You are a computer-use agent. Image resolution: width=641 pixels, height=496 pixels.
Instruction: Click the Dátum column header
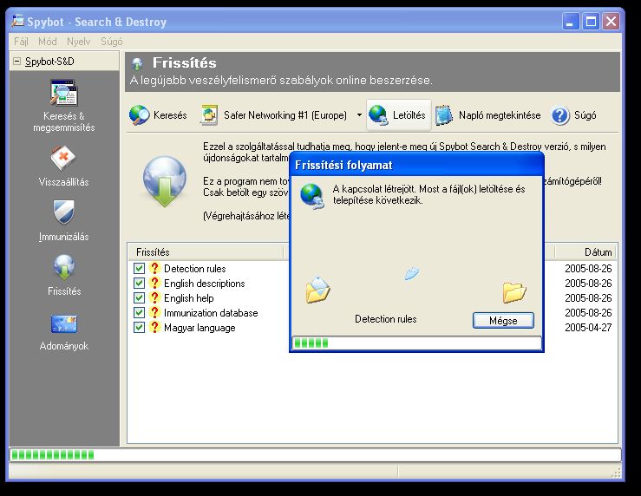pos(585,252)
